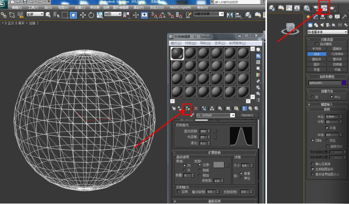The height and width of the screenshot is (204, 349).
Task: Open Manage Layers tool
Action: (248, 15)
